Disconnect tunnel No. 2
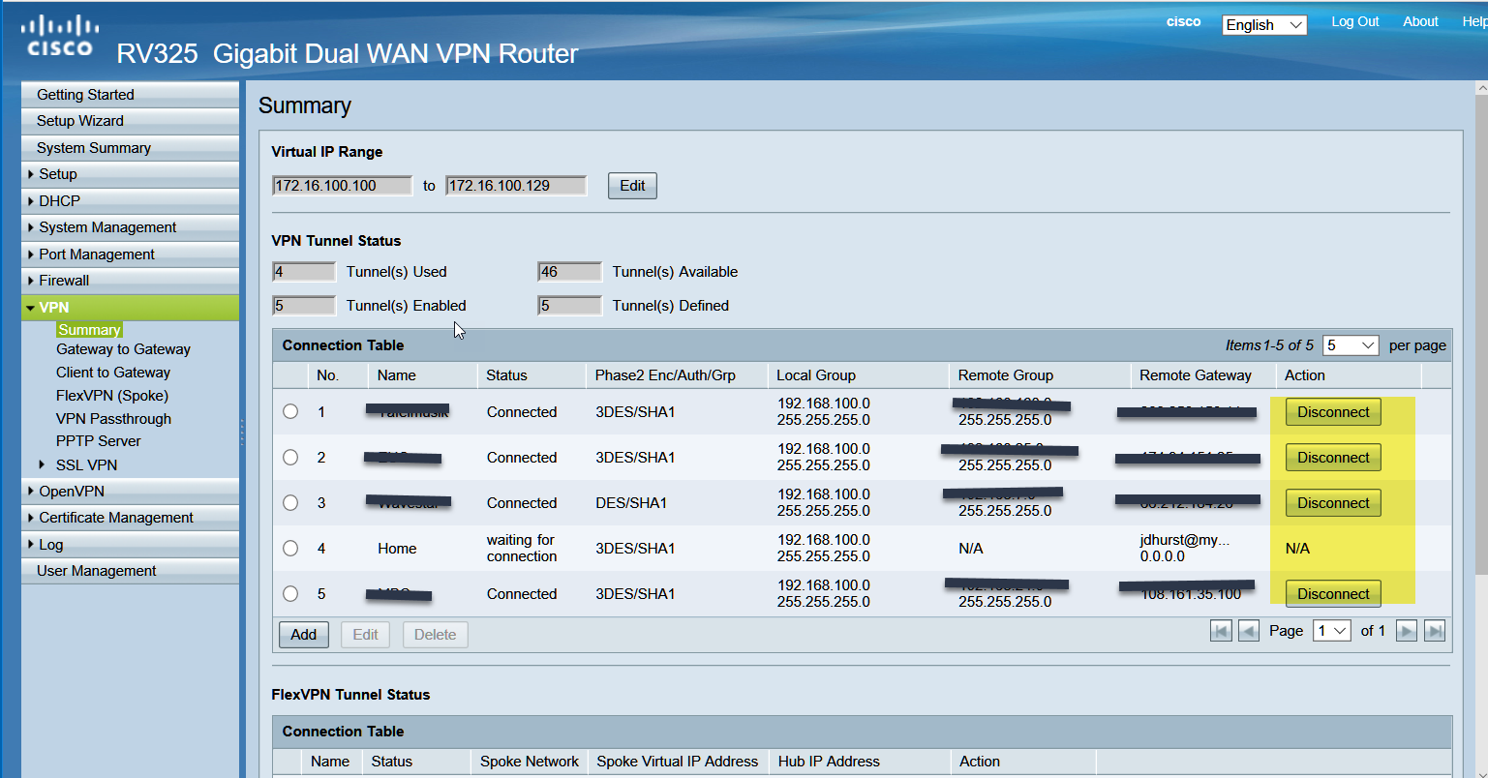1488x778 pixels. (x=1333, y=458)
